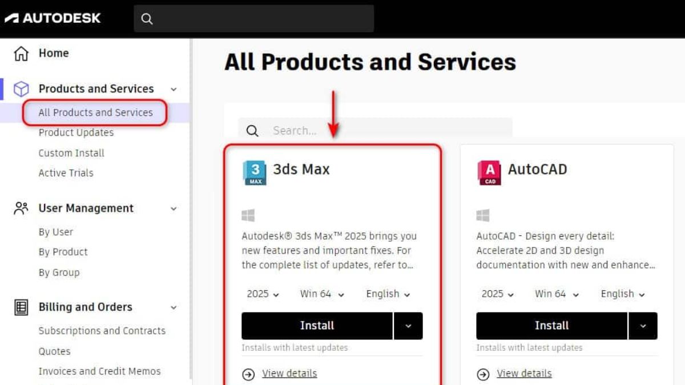Focus the top header search box
This screenshot has height=385, width=685.
[254, 19]
